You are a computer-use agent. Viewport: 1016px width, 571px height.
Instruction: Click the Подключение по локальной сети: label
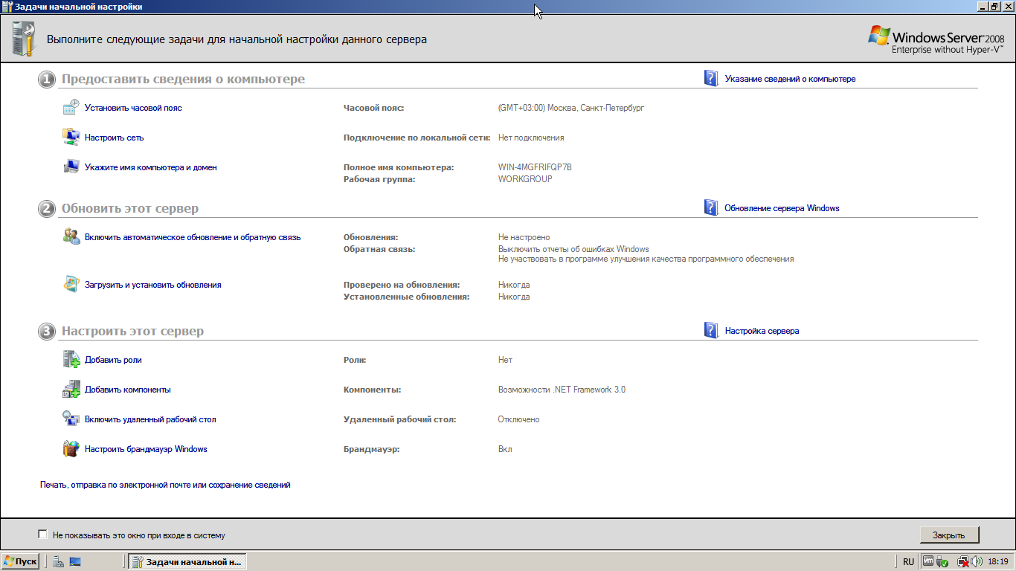(417, 138)
